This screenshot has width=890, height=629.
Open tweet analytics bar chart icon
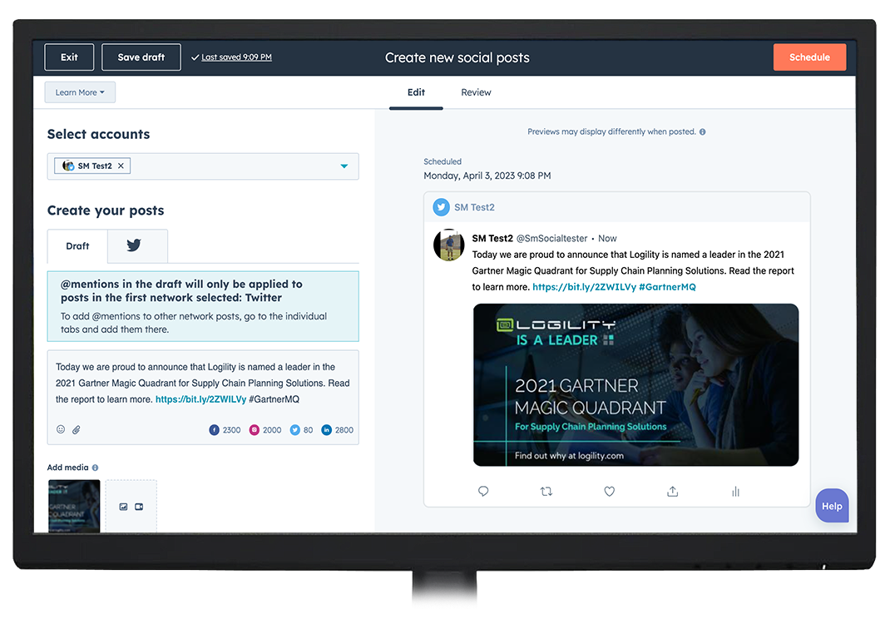(x=735, y=491)
